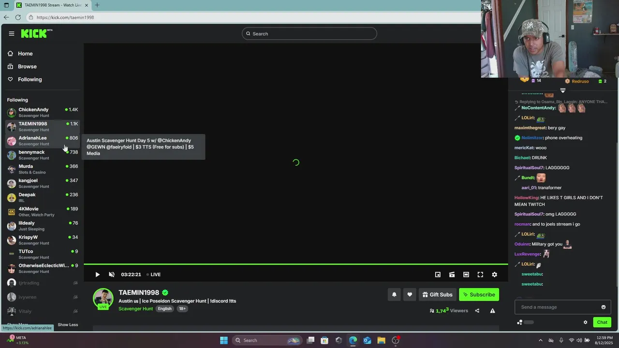This screenshot has width=619, height=348.
Task: Reload the browser page
Action: click(18, 17)
